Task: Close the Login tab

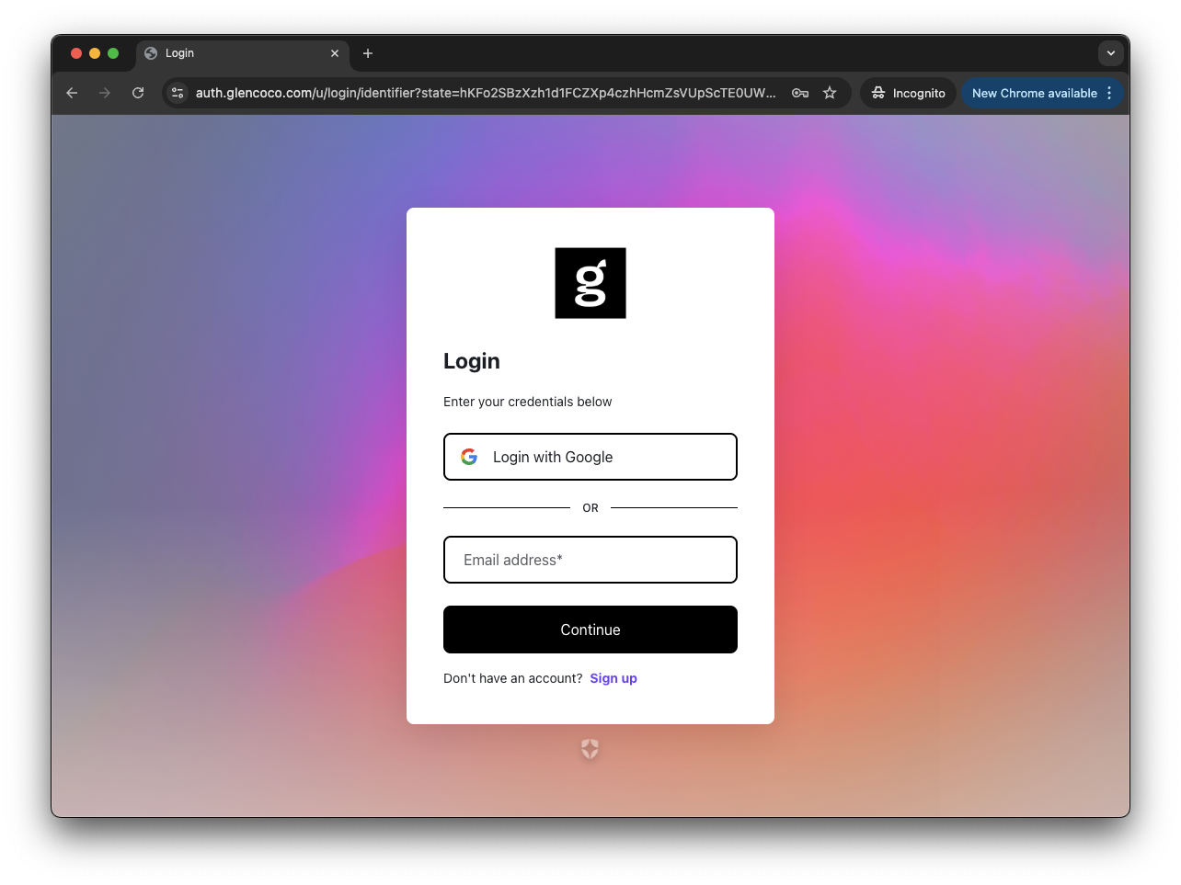Action: pos(335,53)
